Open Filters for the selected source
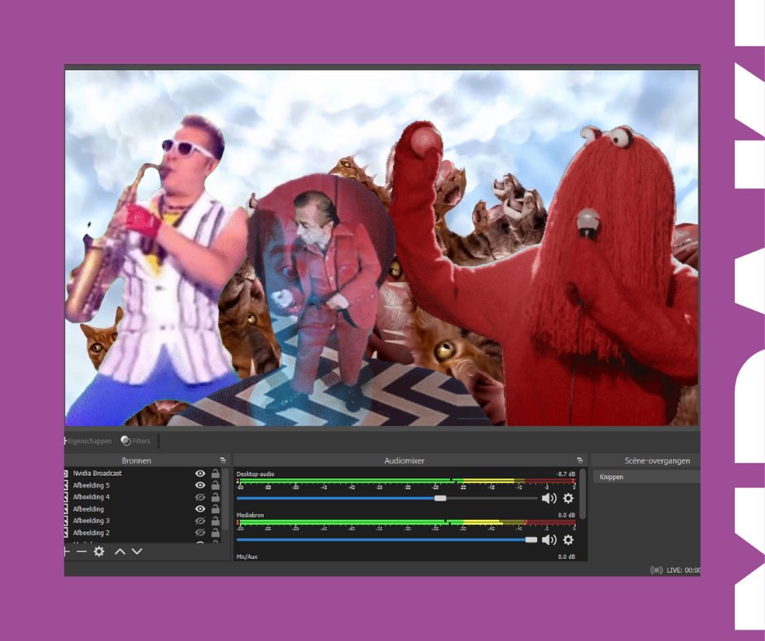The width and height of the screenshot is (765, 641). coord(135,441)
